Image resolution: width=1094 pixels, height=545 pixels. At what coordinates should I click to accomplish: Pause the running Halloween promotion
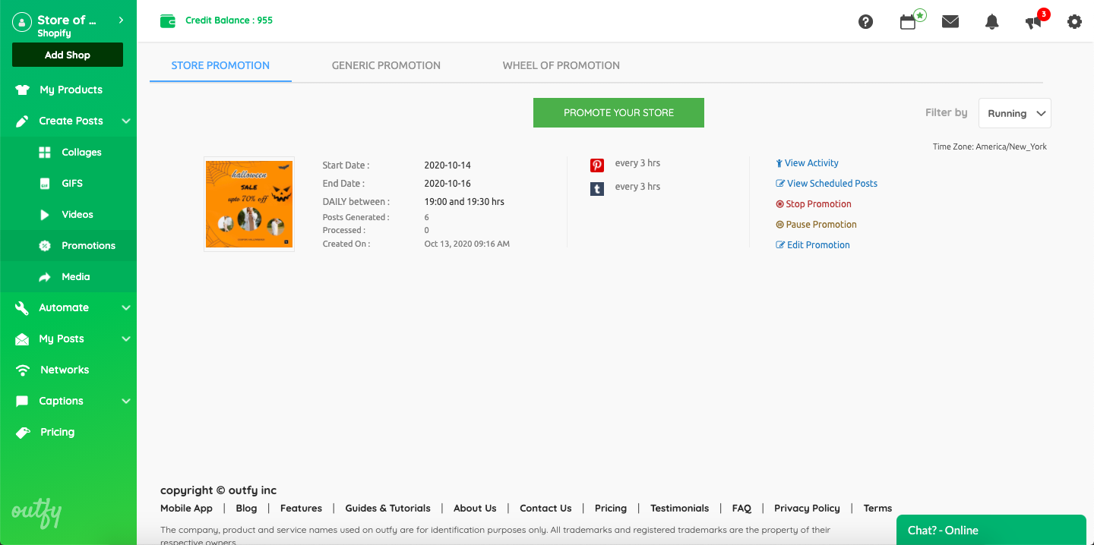click(820, 225)
